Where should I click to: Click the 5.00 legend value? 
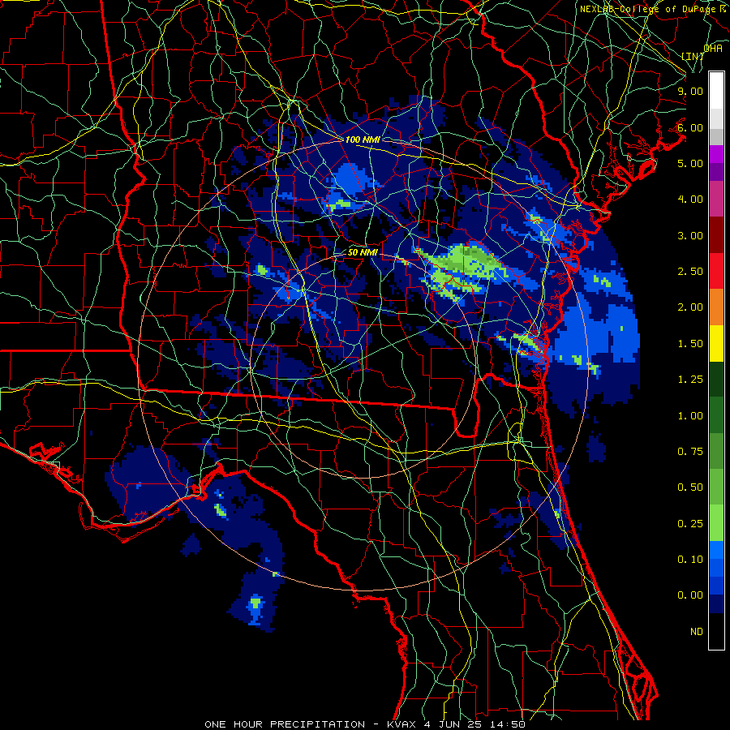point(690,163)
